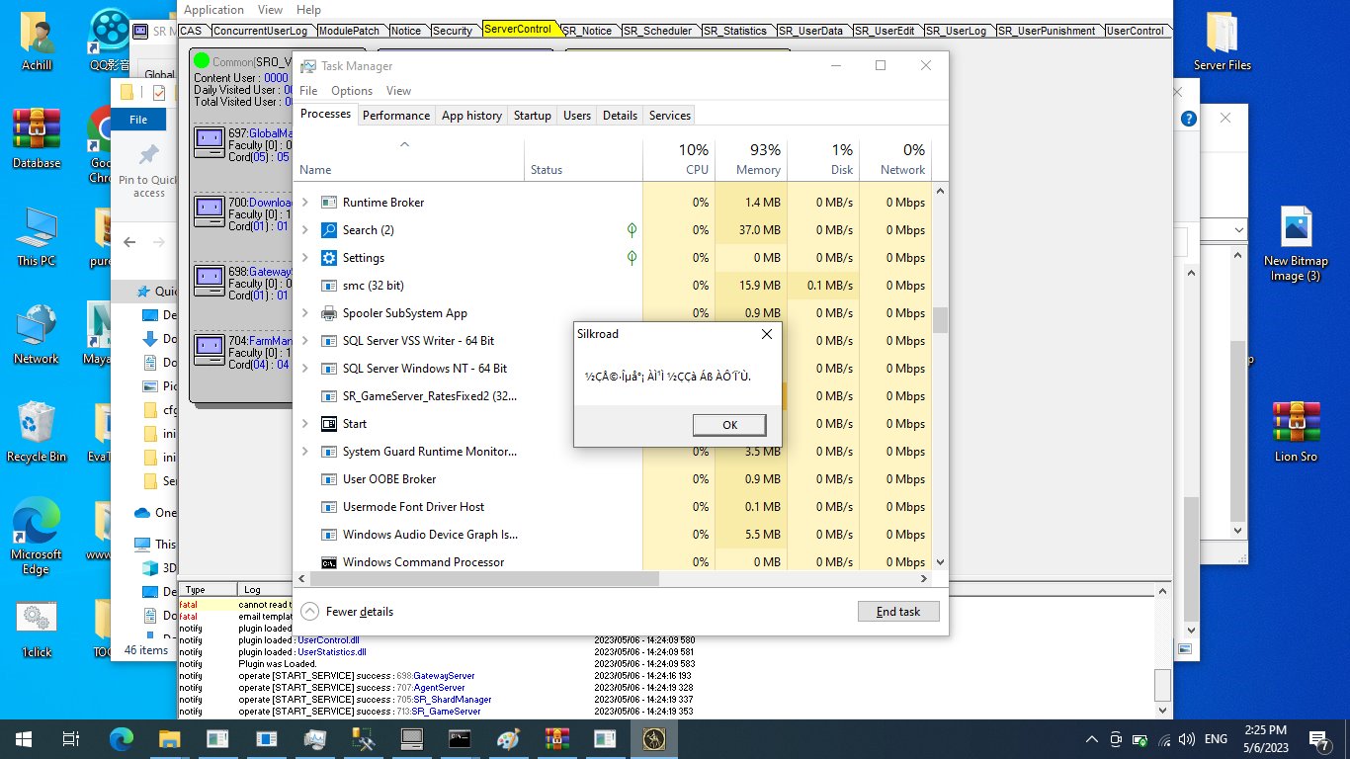Sort processes by Memory column
The height and width of the screenshot is (759, 1350).
tap(750, 159)
